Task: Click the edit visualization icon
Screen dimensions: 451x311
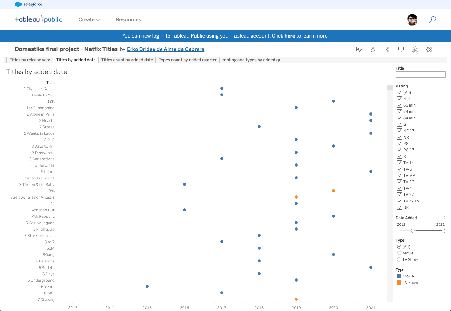Action: click(x=359, y=49)
